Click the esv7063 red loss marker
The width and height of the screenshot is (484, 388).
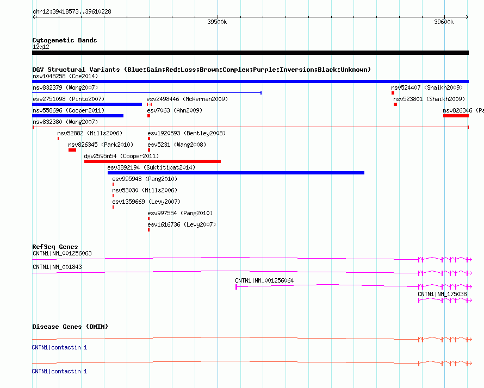coord(149,116)
